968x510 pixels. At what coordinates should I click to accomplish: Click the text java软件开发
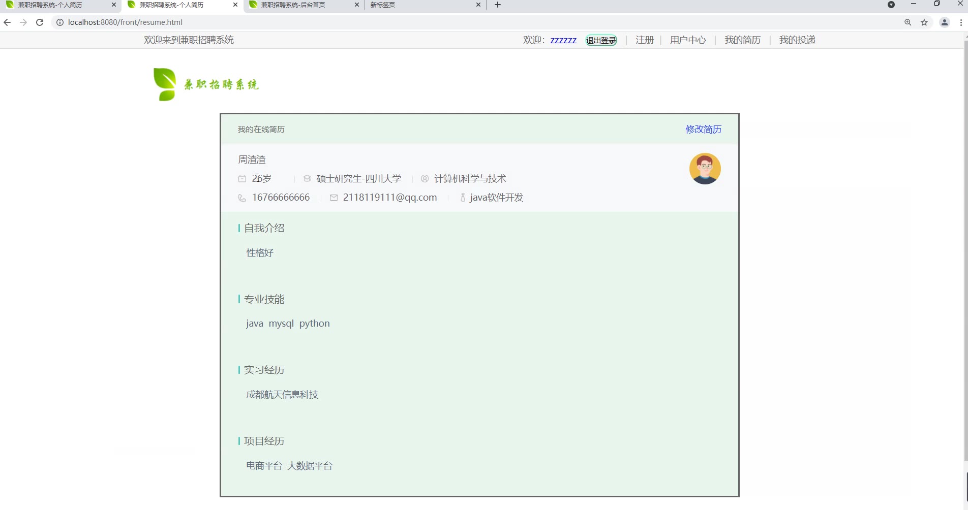pos(497,198)
